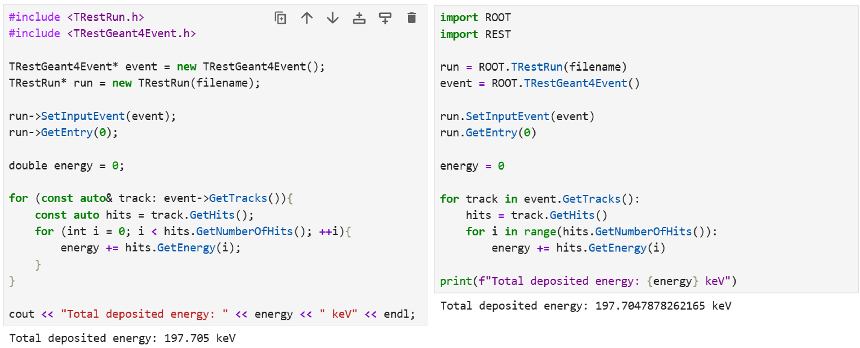Move the cell down with arrow icon
This screenshot has height=348, width=860.
333,18
